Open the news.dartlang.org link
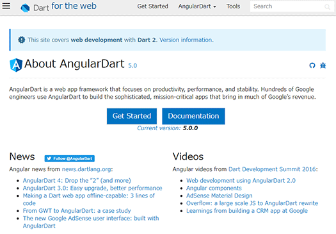The width and height of the screenshot is (336, 234). pyautogui.click(x=86, y=169)
